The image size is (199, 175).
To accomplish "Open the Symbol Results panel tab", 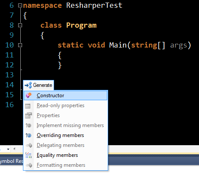I will tap(11, 161).
